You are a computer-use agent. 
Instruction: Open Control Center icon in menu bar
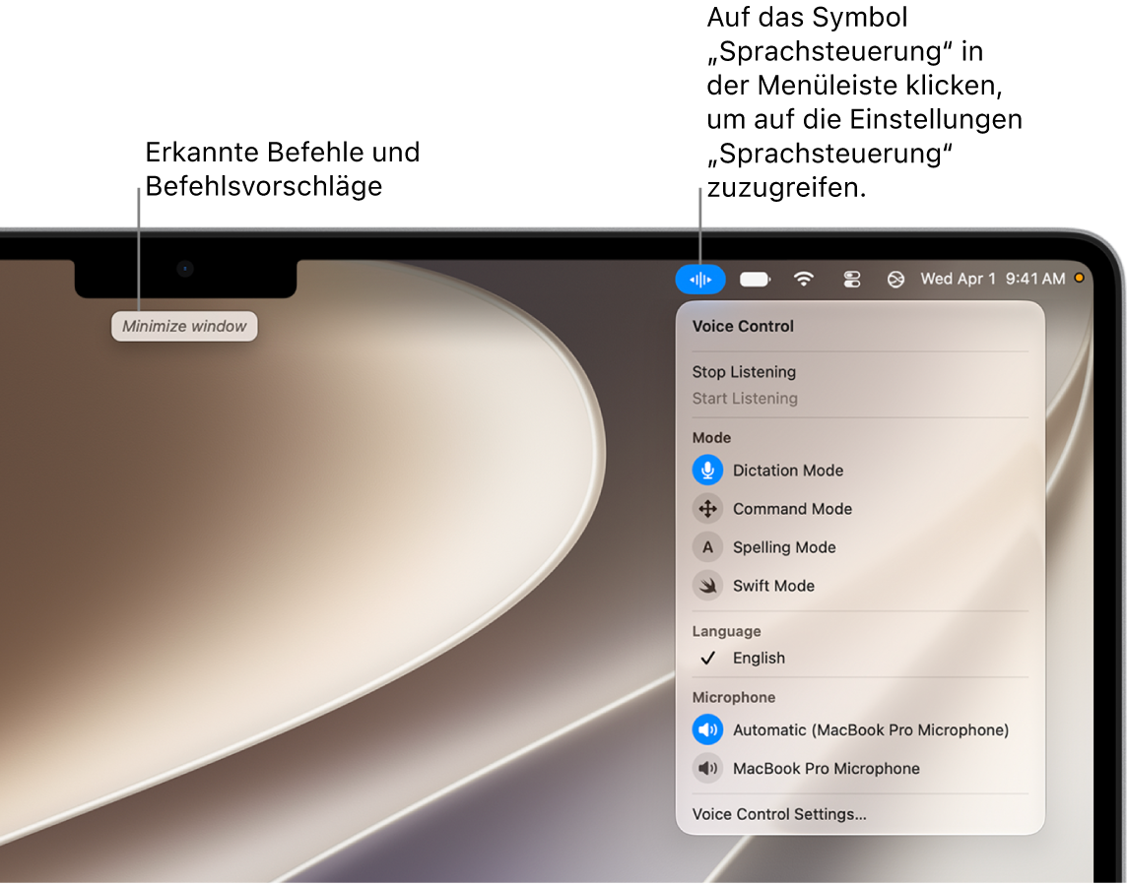pyautogui.click(x=852, y=279)
